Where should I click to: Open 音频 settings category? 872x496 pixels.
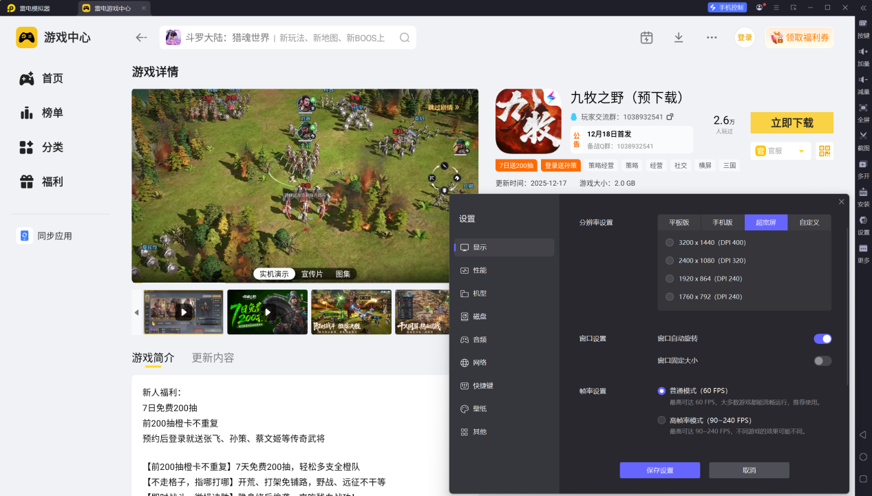pyautogui.click(x=504, y=339)
